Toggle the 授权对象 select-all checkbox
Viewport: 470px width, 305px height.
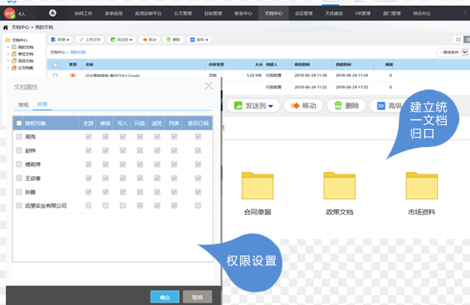(19, 123)
